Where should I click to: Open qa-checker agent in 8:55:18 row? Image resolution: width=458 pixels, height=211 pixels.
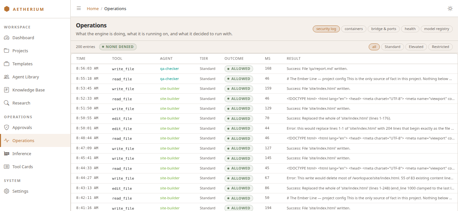coord(169,79)
